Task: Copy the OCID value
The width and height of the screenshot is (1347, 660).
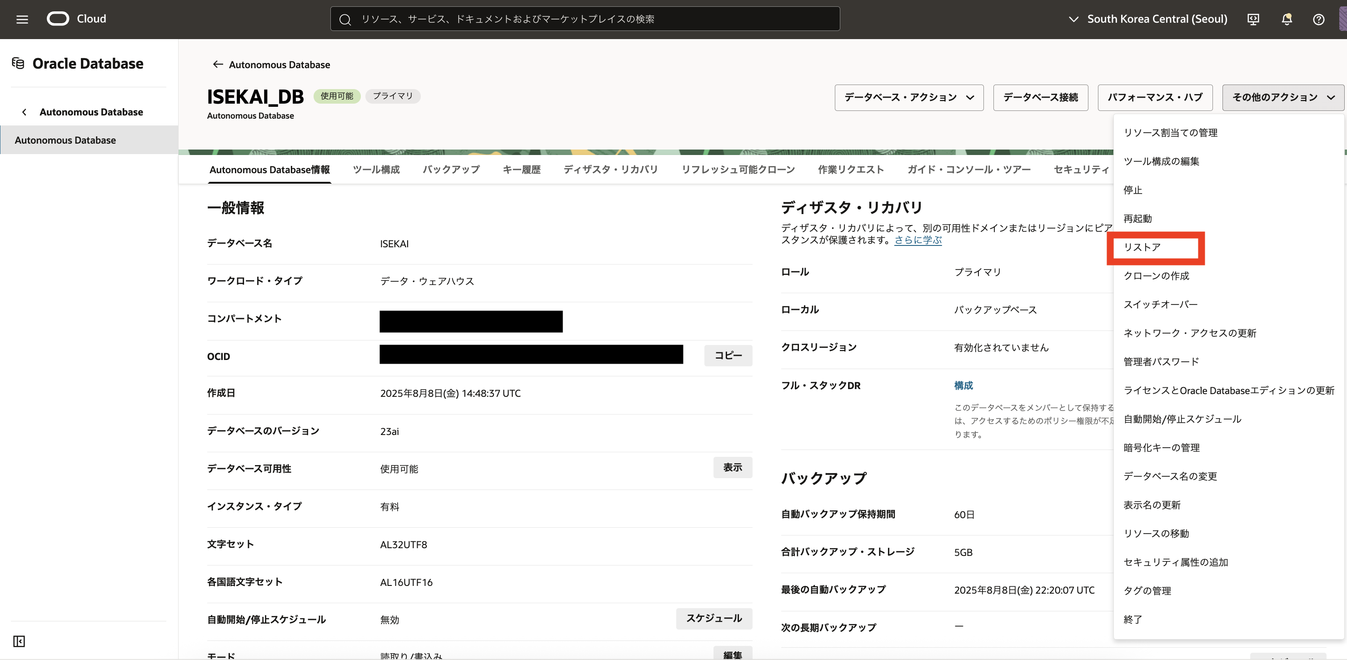Action: 728,355
